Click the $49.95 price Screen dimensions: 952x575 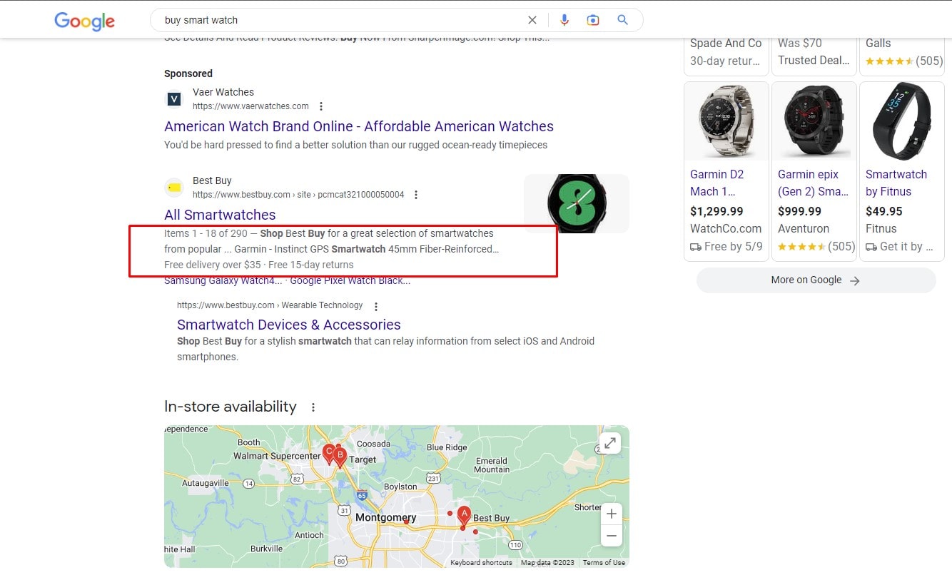pos(883,211)
